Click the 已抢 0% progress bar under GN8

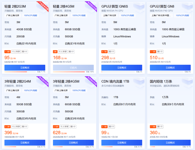167,72
